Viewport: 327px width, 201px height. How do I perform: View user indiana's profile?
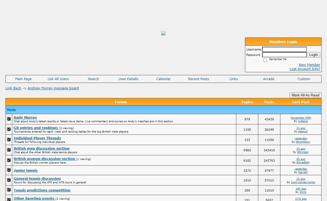[303, 121]
